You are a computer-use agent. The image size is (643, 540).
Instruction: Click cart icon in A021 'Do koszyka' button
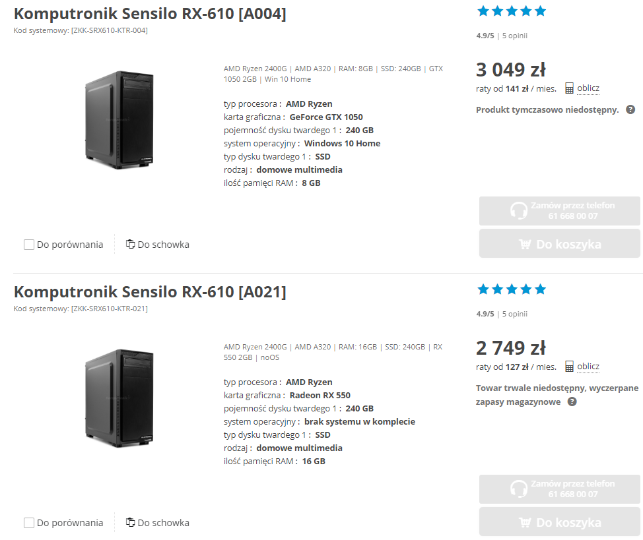[x=525, y=522]
